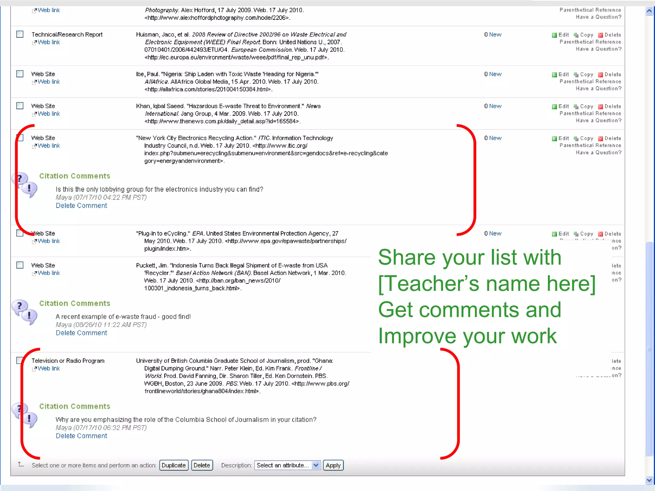655x491 pixels.
Task: Open Parenthetical Reference for New York City citation
Action: point(590,145)
